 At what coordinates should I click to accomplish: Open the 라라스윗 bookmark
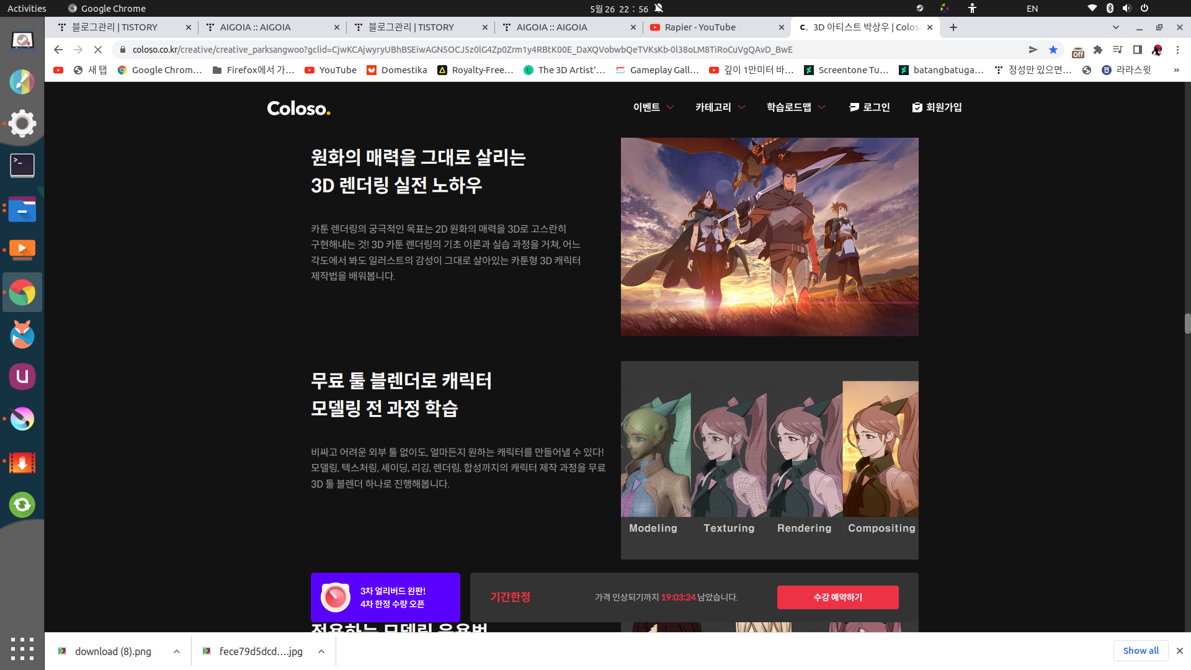(1126, 70)
